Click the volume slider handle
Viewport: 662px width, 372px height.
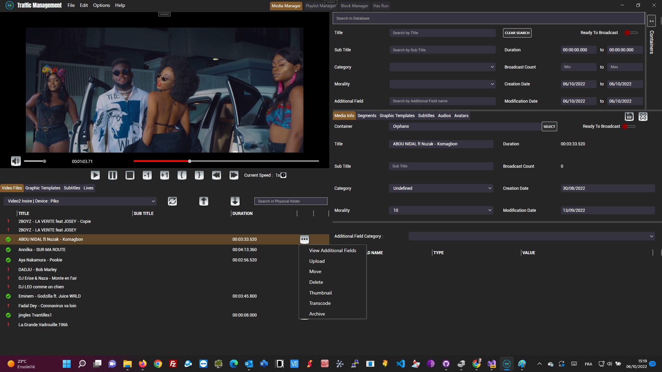pos(44,161)
